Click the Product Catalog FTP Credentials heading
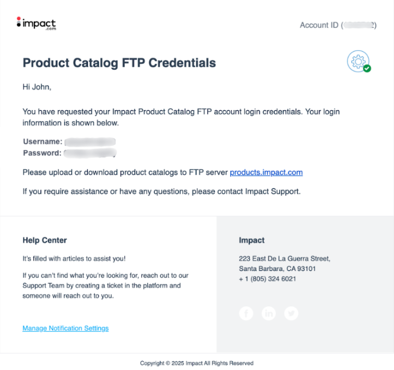 click(119, 63)
